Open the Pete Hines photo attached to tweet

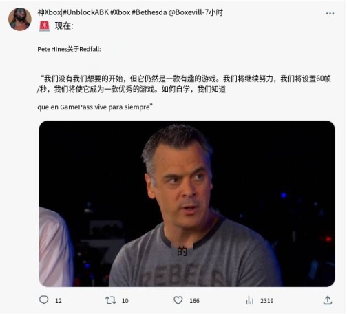tap(187, 204)
